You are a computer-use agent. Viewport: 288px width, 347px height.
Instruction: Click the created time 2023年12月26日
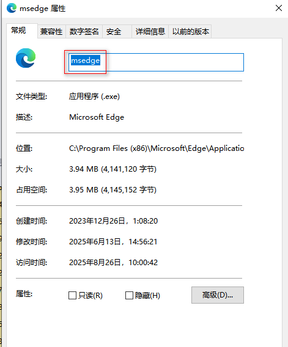(114, 221)
